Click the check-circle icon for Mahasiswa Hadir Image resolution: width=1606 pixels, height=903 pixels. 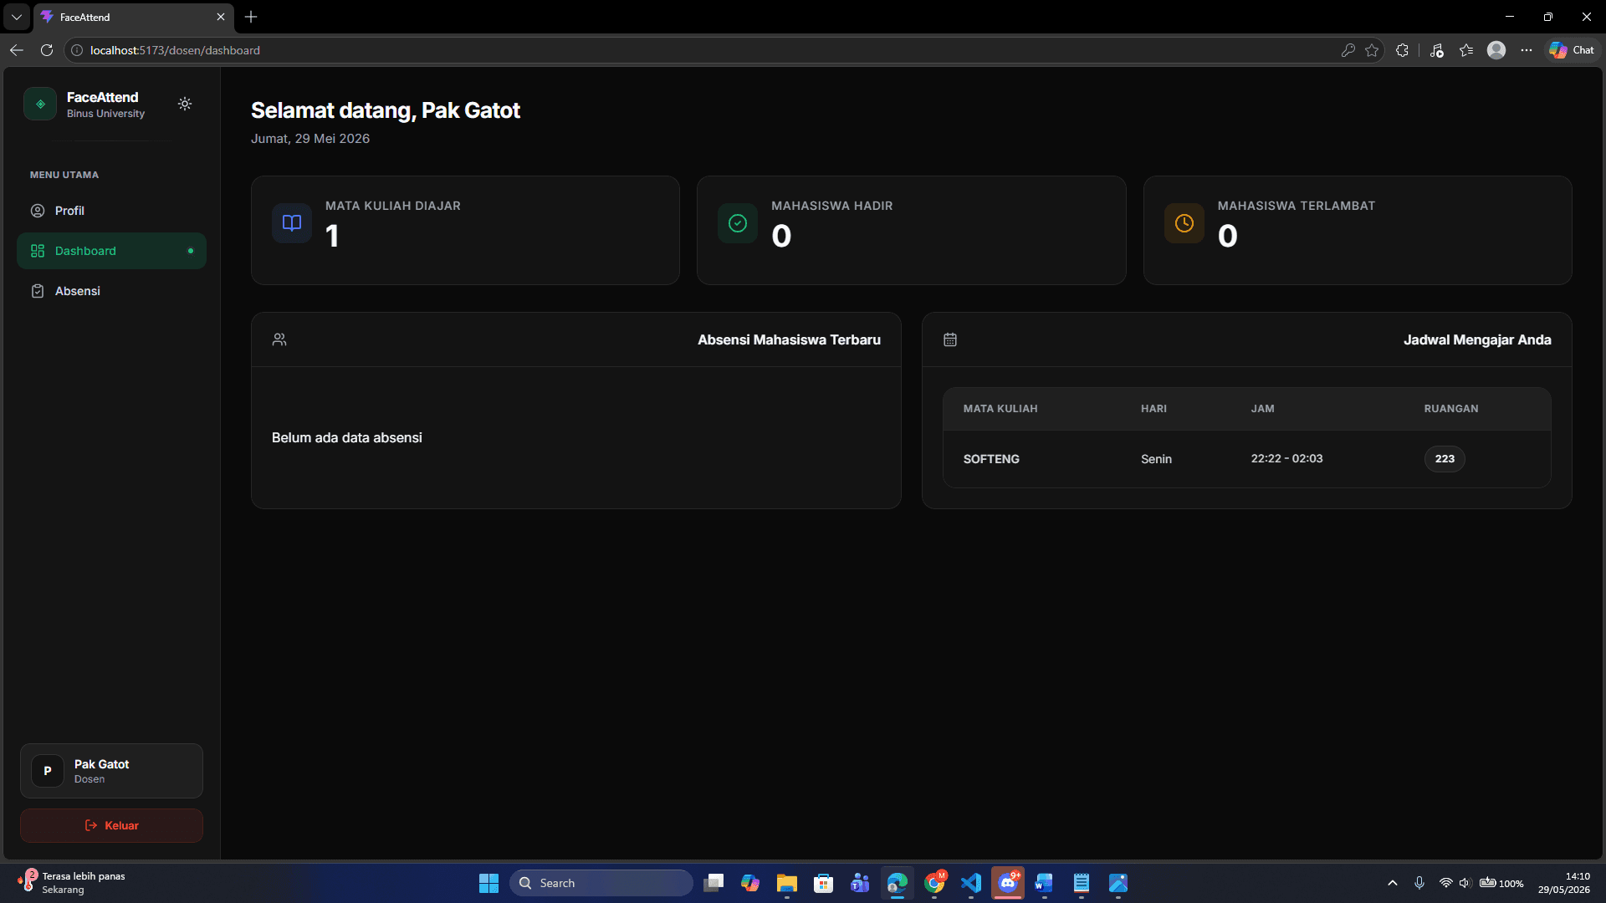point(738,222)
